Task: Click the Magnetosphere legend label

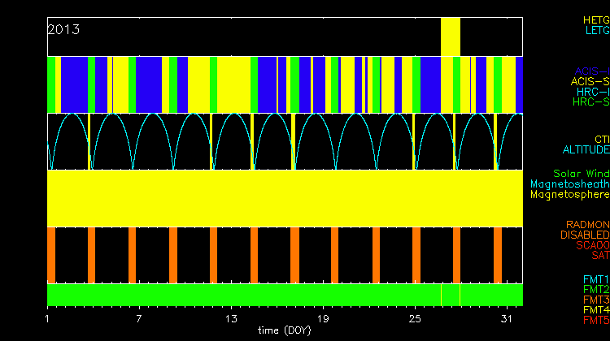Action: click(x=569, y=195)
